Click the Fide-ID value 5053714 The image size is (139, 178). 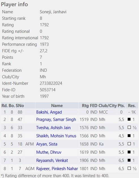tap(48, 90)
